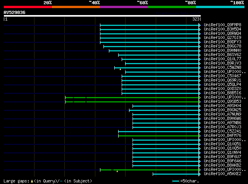Open the UniRef100_B9DFY3 hit label
Screen dimensions: 248x184
[222, 42]
